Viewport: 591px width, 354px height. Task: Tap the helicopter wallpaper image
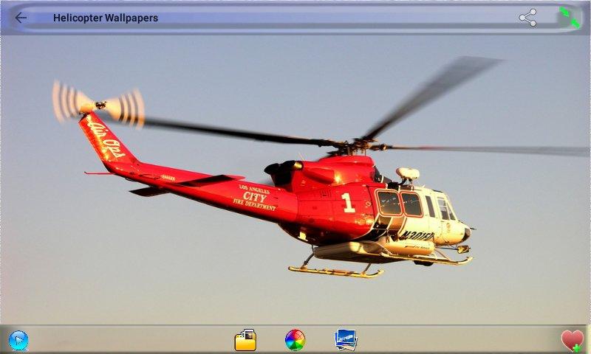coord(295,180)
